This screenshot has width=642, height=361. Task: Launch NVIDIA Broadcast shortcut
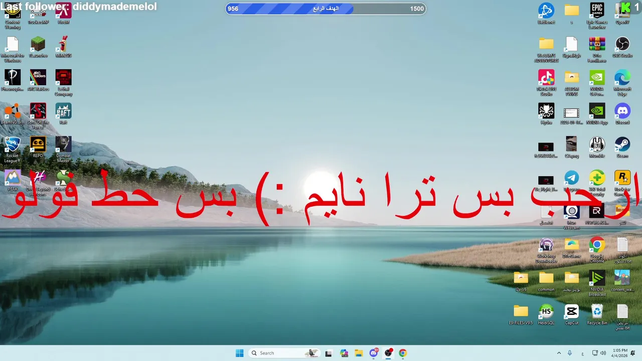(x=597, y=283)
